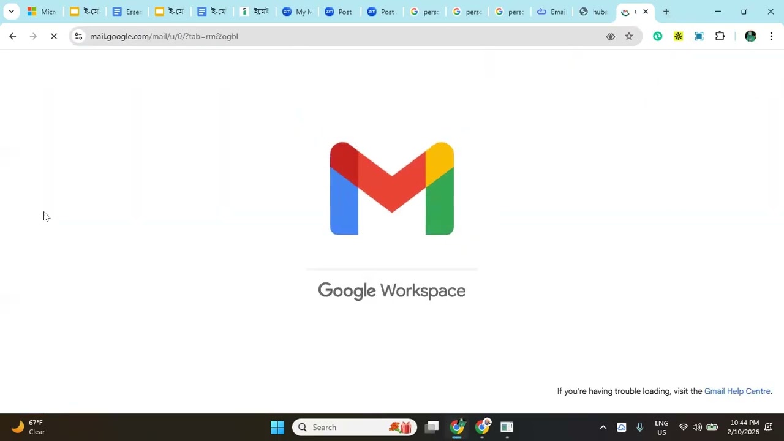
Task: Switch to the hubs tab
Action: point(594,12)
